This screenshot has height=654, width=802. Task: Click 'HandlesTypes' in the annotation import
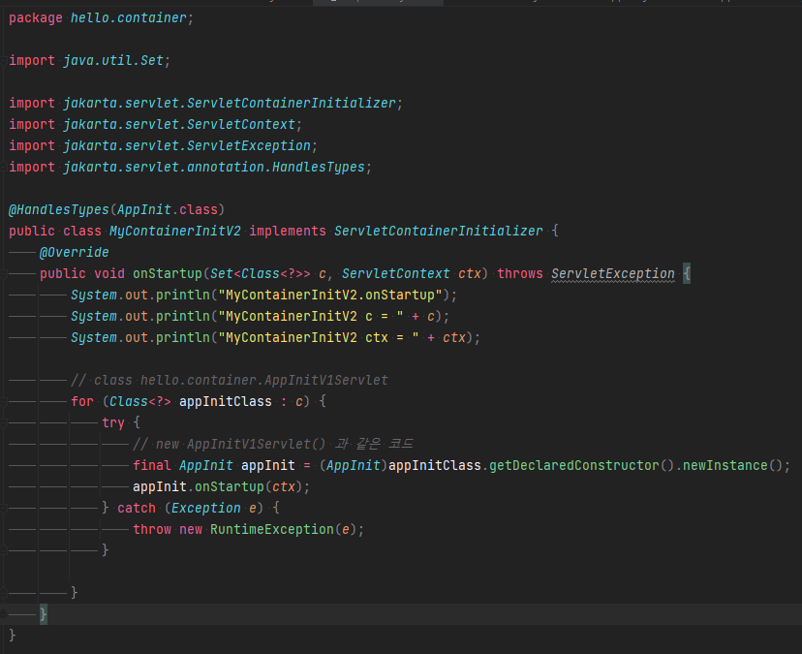coord(318,167)
